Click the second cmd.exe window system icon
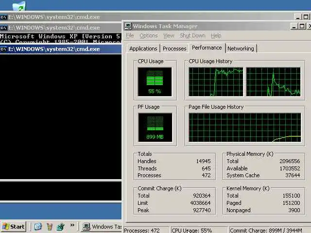 (x=3, y=28)
